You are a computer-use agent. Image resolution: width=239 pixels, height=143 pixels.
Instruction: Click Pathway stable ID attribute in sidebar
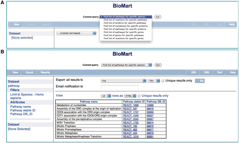click(x=23, y=111)
